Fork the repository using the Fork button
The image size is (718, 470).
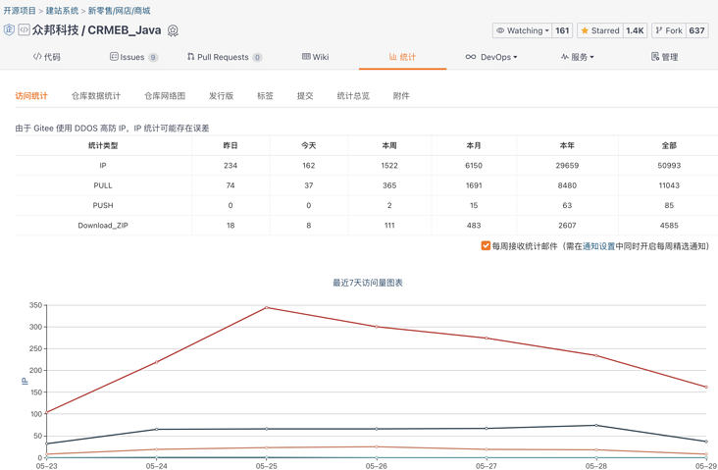[668, 30]
